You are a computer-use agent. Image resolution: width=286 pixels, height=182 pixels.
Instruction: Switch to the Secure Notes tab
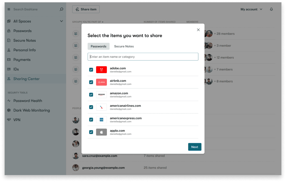pos(124,46)
